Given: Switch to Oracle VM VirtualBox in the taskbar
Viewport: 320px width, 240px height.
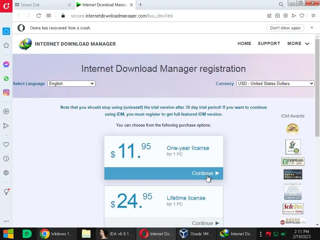Looking at the screenshot, I should click(x=197, y=234).
